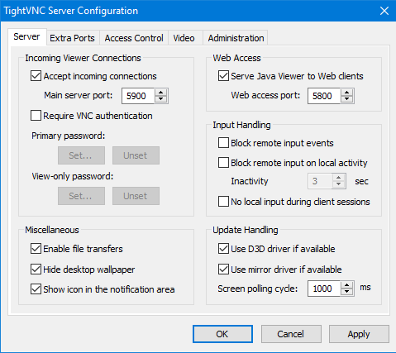This screenshot has width=396, height=353.
Task: Click the Web access port field
Action: coord(324,96)
